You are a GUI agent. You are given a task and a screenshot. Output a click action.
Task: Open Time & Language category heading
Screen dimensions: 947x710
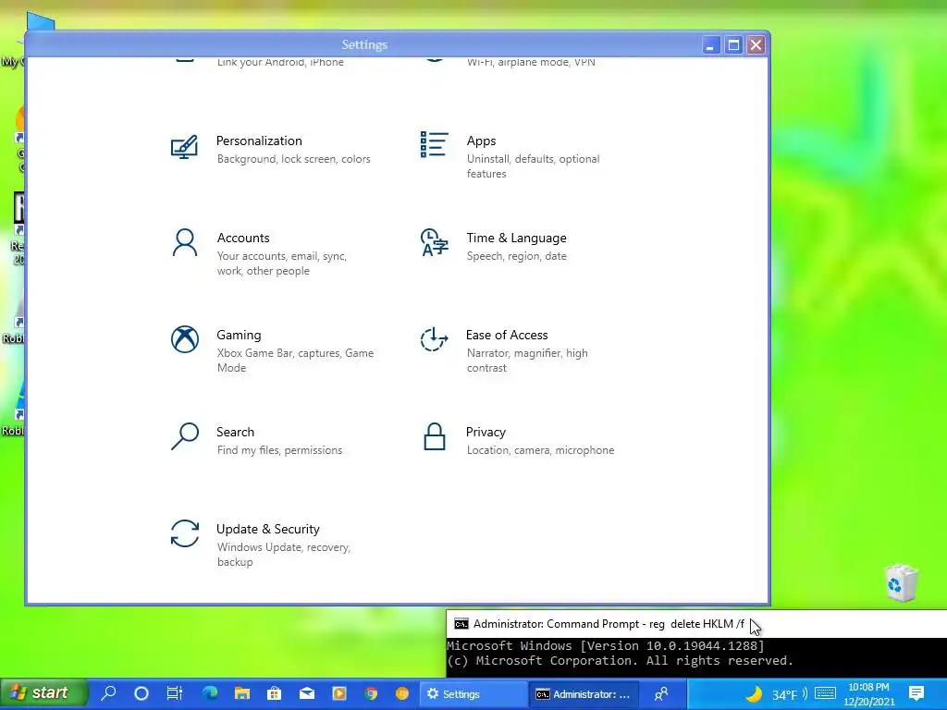pos(516,238)
